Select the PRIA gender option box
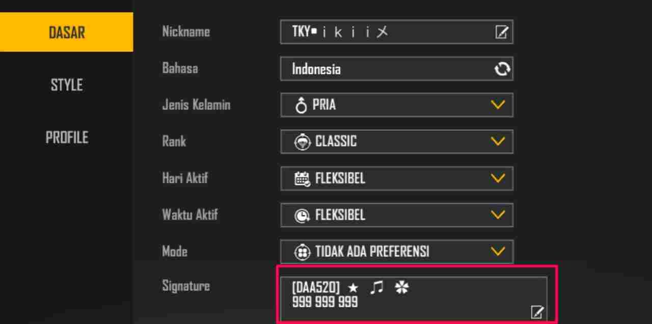The height and width of the screenshot is (324, 652). 397,105
